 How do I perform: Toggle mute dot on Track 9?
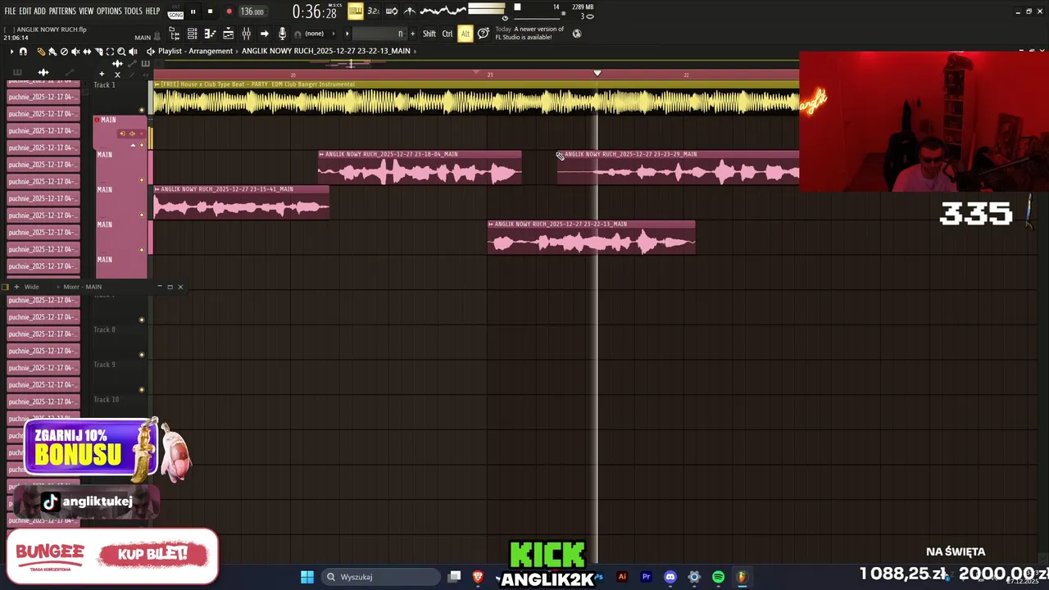pos(142,390)
